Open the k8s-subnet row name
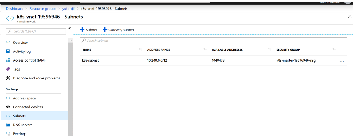 [91, 60]
